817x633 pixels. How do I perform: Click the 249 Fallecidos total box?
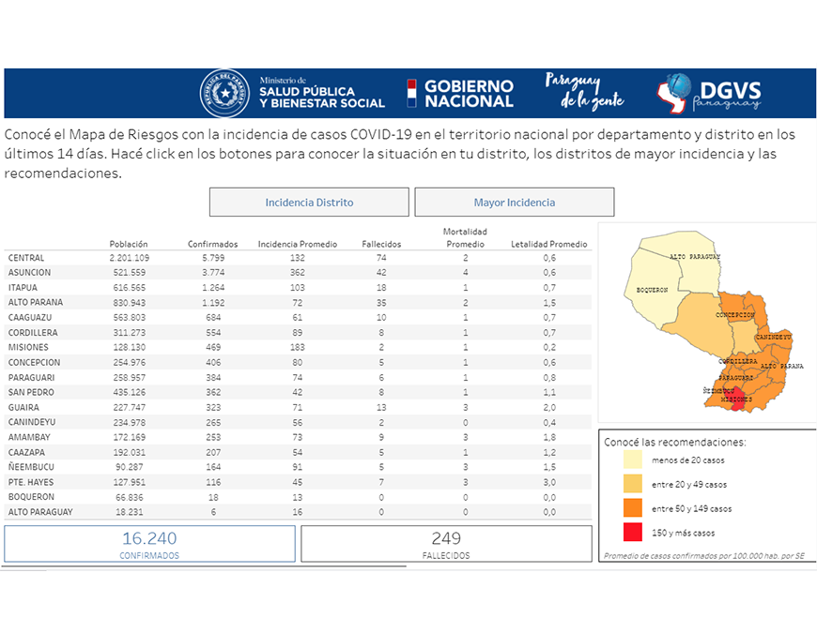[446, 544]
